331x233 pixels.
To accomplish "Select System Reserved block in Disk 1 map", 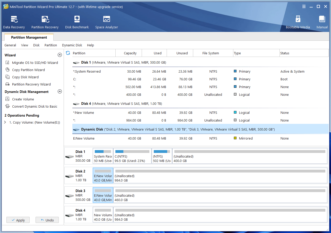I will point(103,156).
